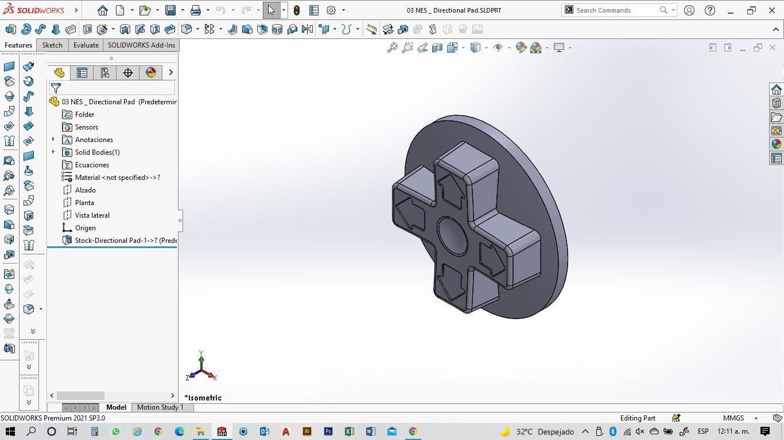Select the Linear Pattern tool
The height and width of the screenshot is (440, 784).
[209, 29]
